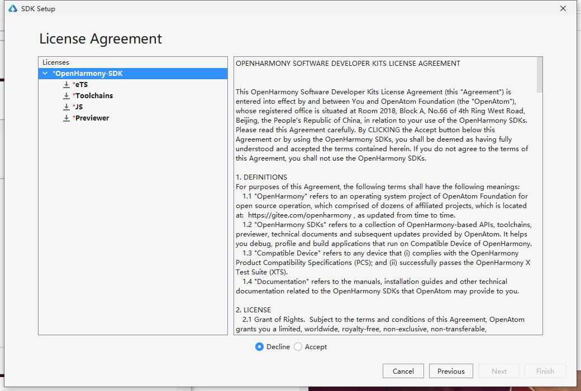581x391 pixels.
Task: Select the Toolchains license item
Action: pos(94,96)
